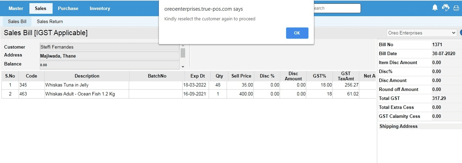
Task: Open the Master menu
Action: pyautogui.click(x=16, y=8)
